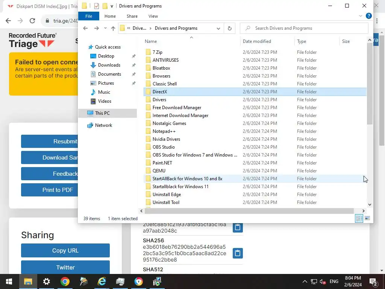
Task: Open recent locations dropdown arrow
Action: (x=105, y=28)
